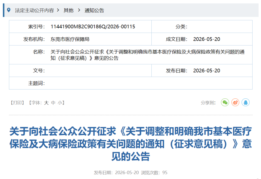Click the 发布日期 label in info table
261x179 pixels.
click(x=177, y=71)
